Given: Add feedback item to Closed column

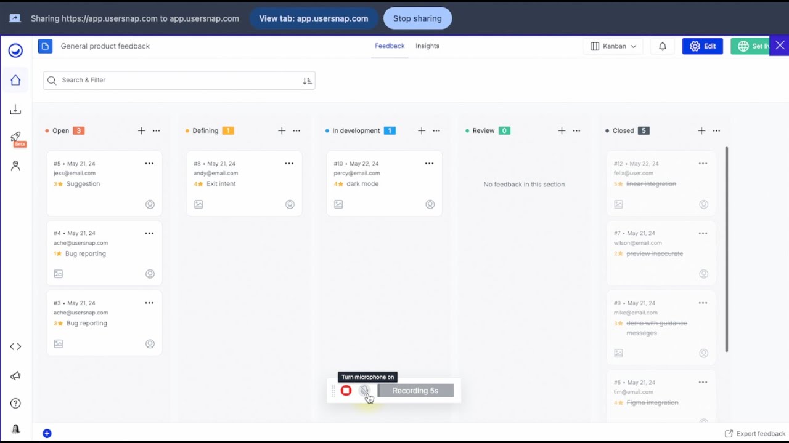Looking at the screenshot, I should pos(701,130).
